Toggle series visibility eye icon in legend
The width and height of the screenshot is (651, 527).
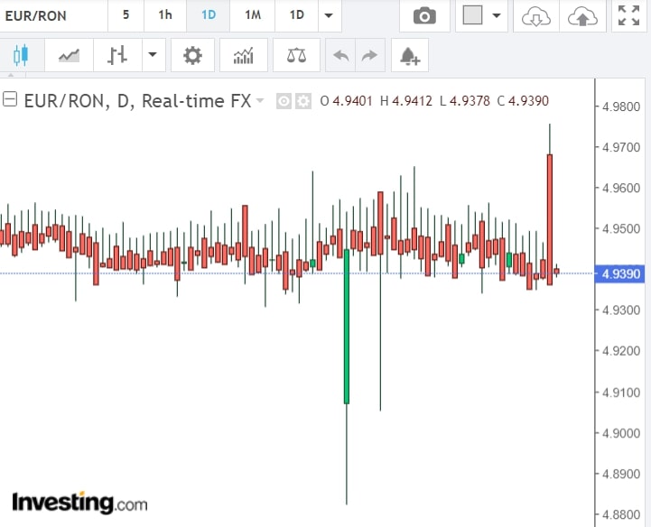pyautogui.click(x=284, y=101)
